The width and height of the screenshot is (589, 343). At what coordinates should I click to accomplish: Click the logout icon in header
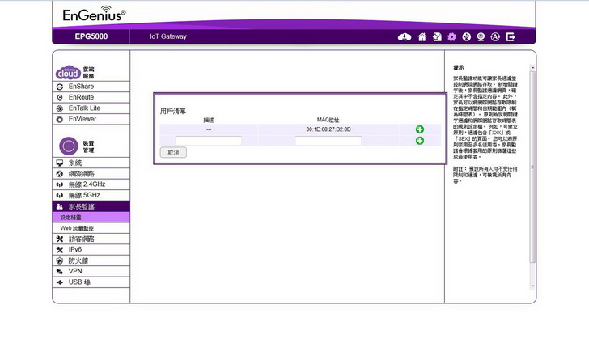point(511,36)
